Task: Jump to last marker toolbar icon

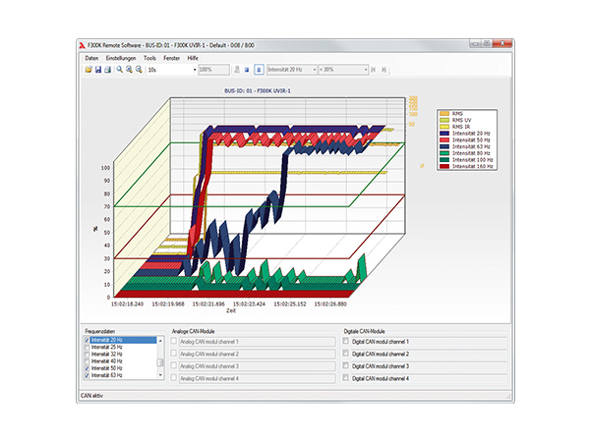Action: pos(383,70)
